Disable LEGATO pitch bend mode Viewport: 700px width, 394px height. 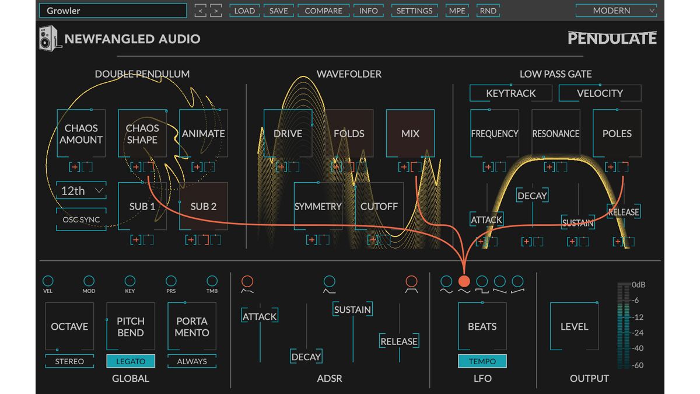point(131,361)
